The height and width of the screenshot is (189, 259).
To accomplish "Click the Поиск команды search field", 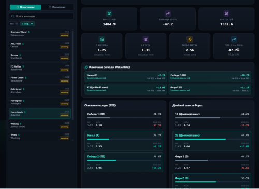I will tap(41, 16).
